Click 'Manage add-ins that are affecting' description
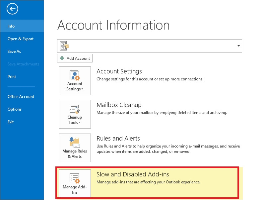Screen dimensions: 264x200 (x=149, y=182)
